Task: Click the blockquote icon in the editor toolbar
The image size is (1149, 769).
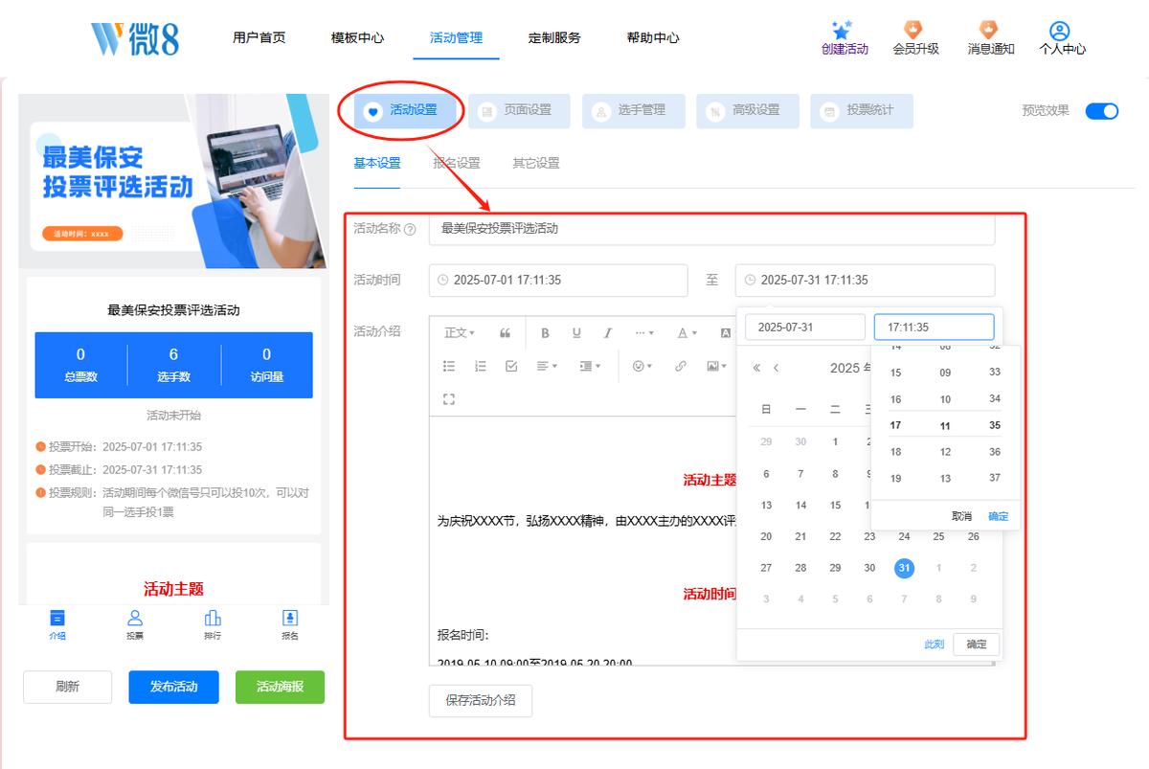Action: click(505, 333)
